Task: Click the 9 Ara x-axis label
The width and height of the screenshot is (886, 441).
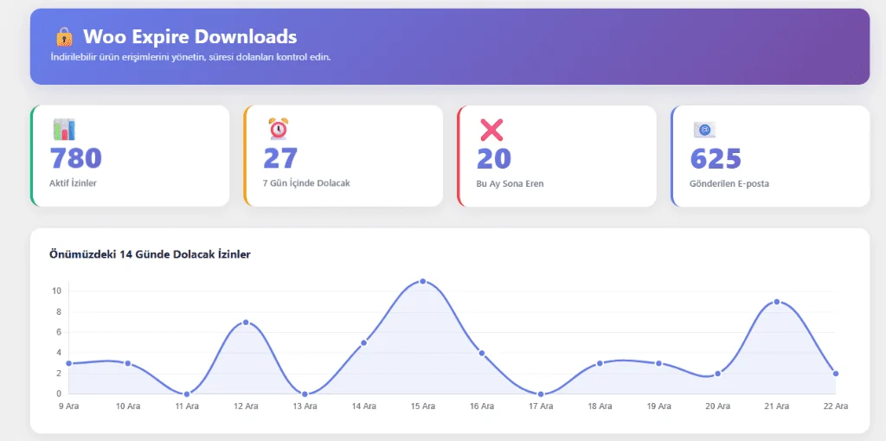Action: point(69,406)
